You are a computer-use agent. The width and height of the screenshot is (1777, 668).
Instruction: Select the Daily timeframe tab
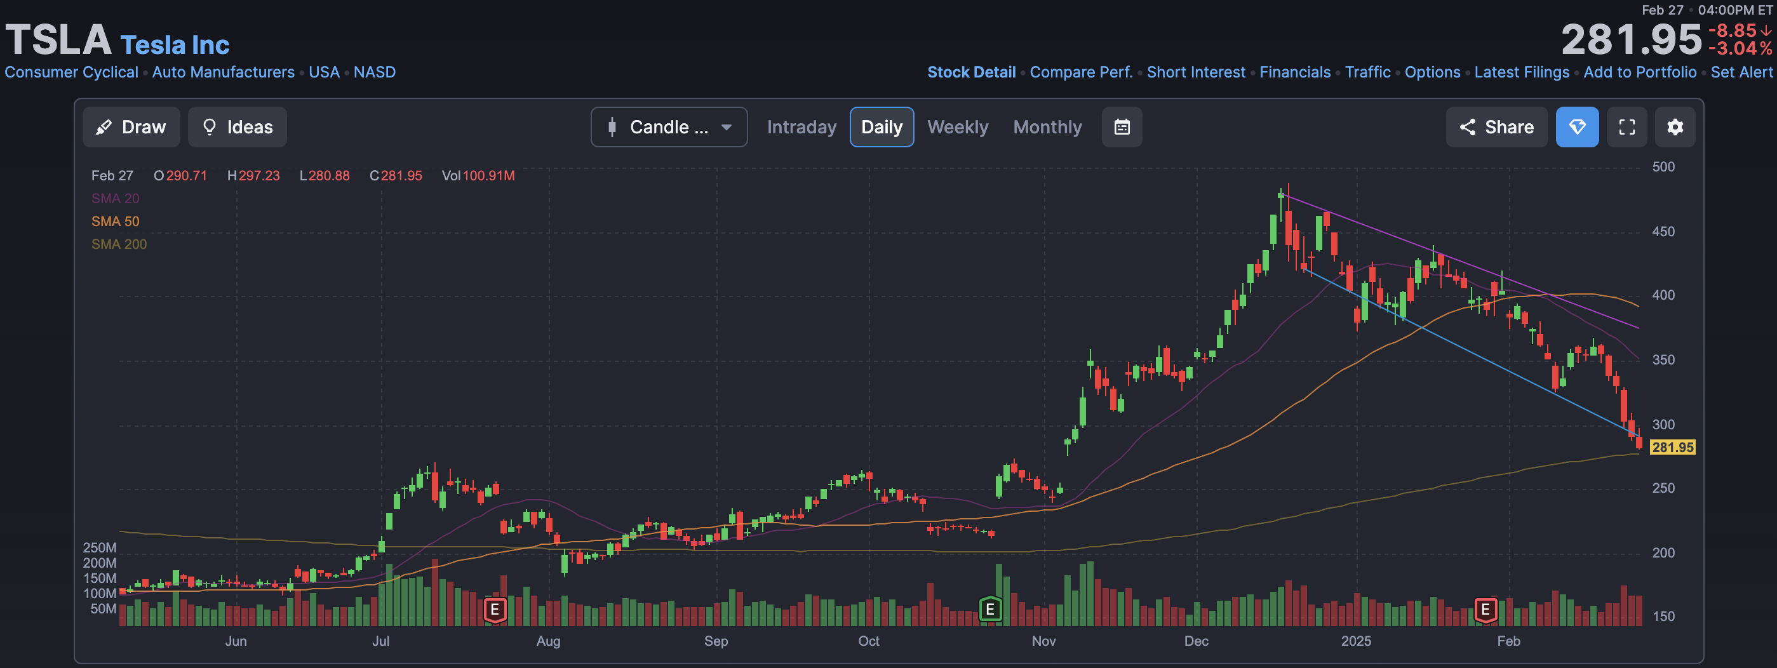882,127
